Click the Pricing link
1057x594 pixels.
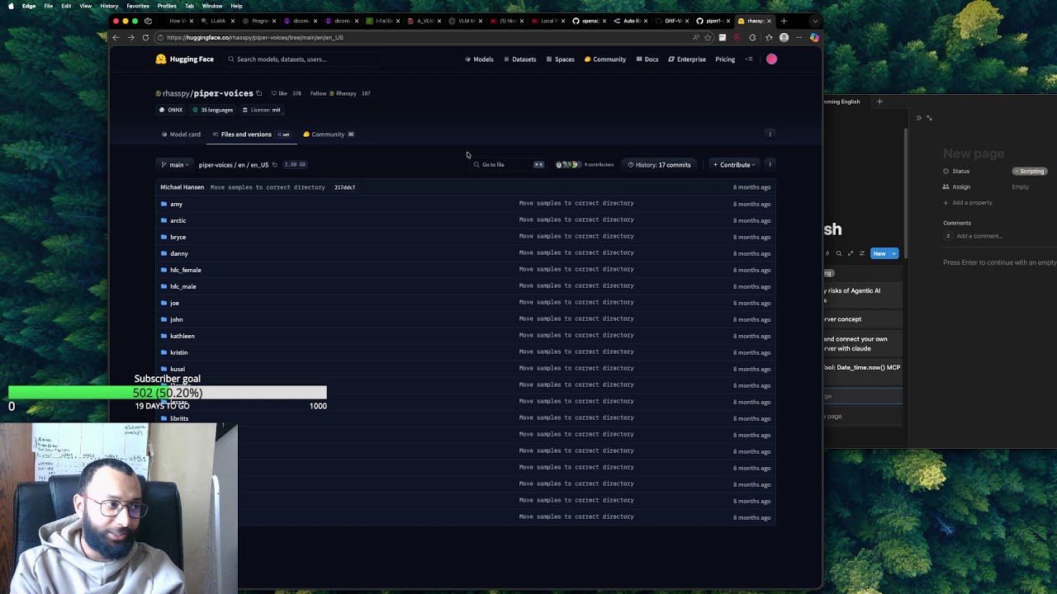(x=725, y=59)
